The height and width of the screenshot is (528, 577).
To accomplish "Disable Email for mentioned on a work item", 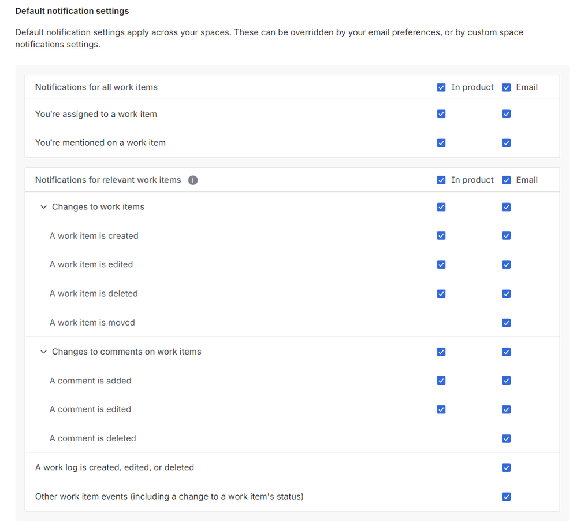I will (507, 143).
